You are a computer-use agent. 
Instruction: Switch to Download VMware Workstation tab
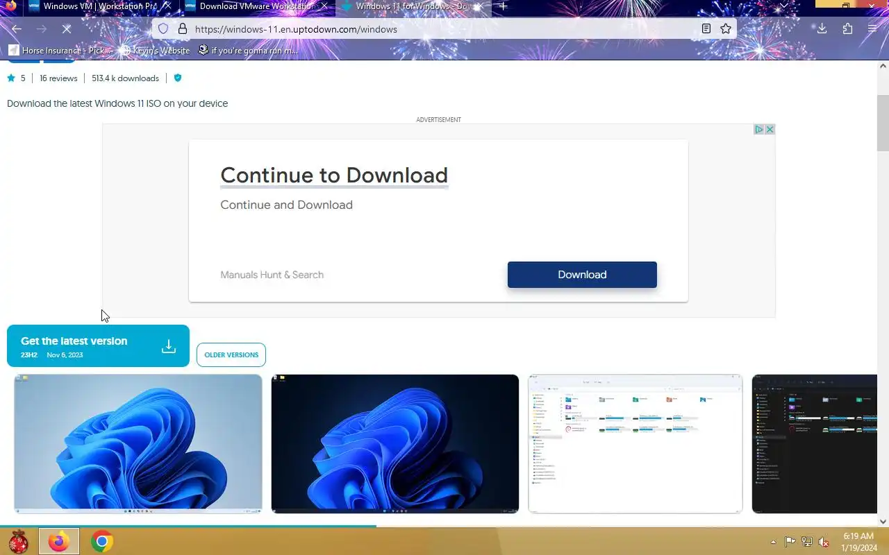pyautogui.click(x=256, y=6)
